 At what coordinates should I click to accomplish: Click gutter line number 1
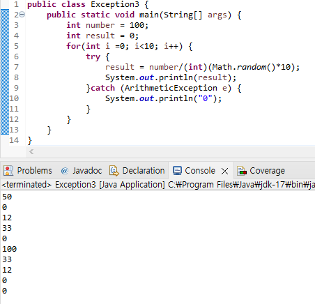(16, 4)
